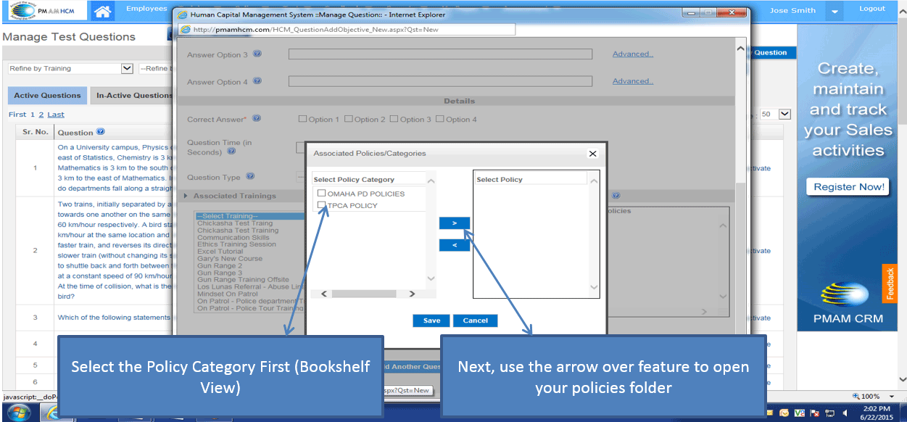This screenshot has height=422, width=907.
Task: Open help icon next to Correct Answer
Action: pyautogui.click(x=257, y=119)
